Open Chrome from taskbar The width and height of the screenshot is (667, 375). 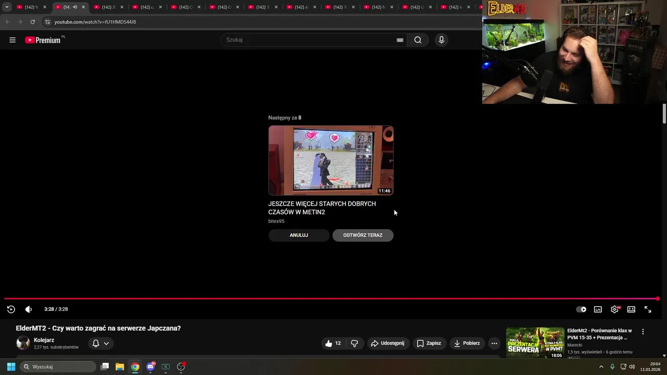[x=135, y=367]
